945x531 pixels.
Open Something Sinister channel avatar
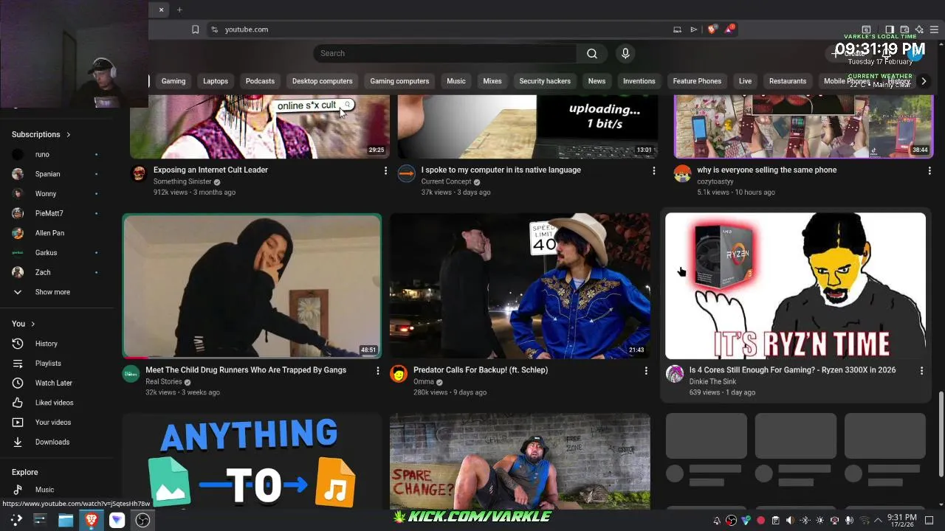click(x=138, y=173)
